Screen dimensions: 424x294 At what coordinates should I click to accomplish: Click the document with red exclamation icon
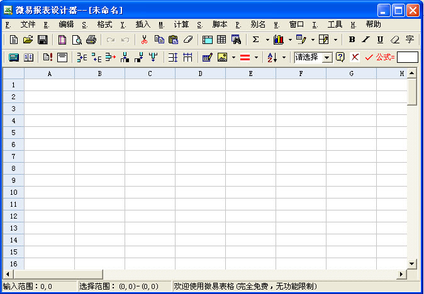click(48, 57)
